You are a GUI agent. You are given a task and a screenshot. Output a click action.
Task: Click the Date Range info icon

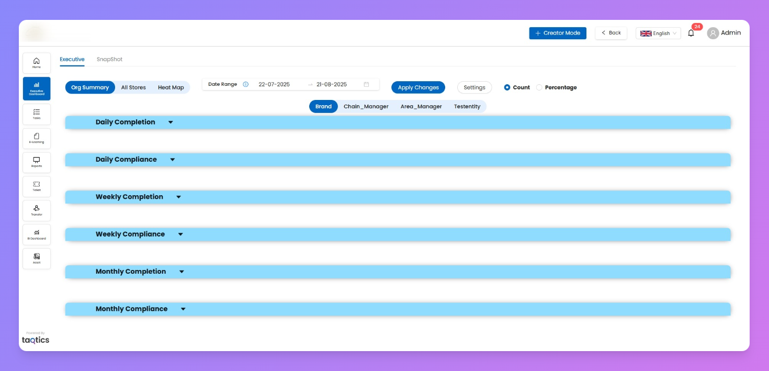pos(245,84)
